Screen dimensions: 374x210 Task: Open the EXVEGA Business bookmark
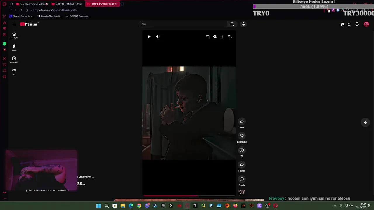click(x=78, y=16)
